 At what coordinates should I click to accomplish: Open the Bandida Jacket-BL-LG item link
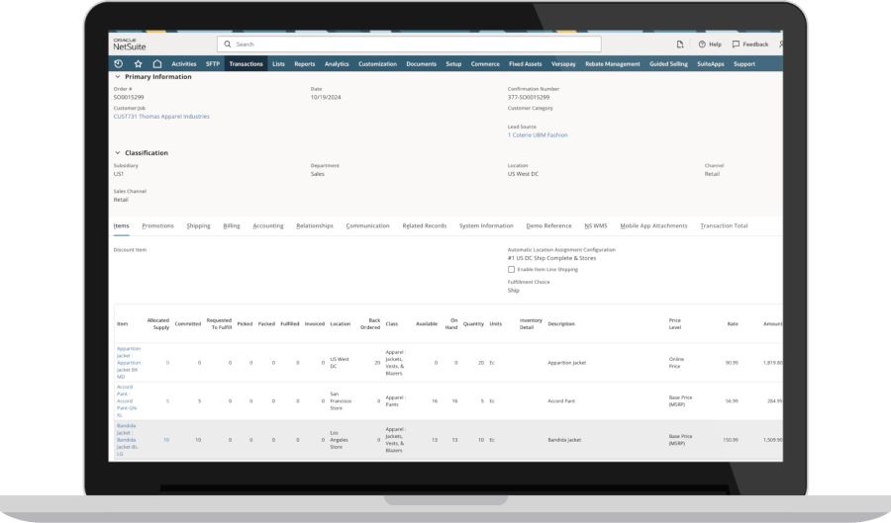tap(128, 440)
